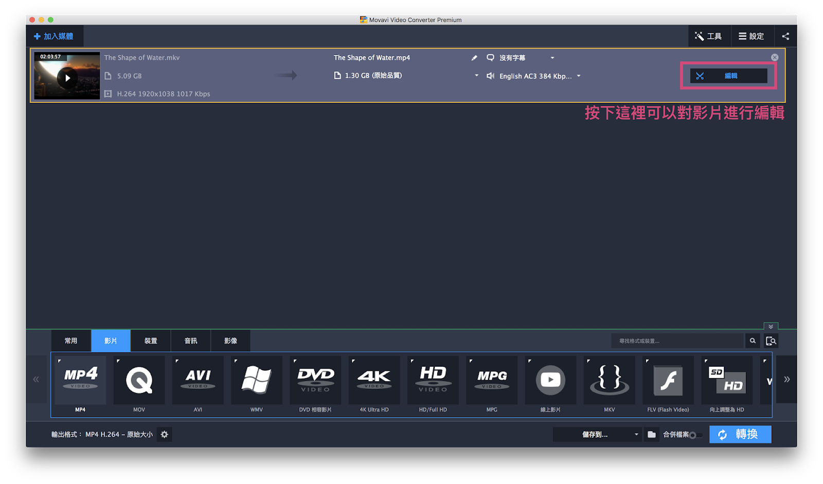
Task: Switch to the 裝置 tab
Action: [x=151, y=340]
